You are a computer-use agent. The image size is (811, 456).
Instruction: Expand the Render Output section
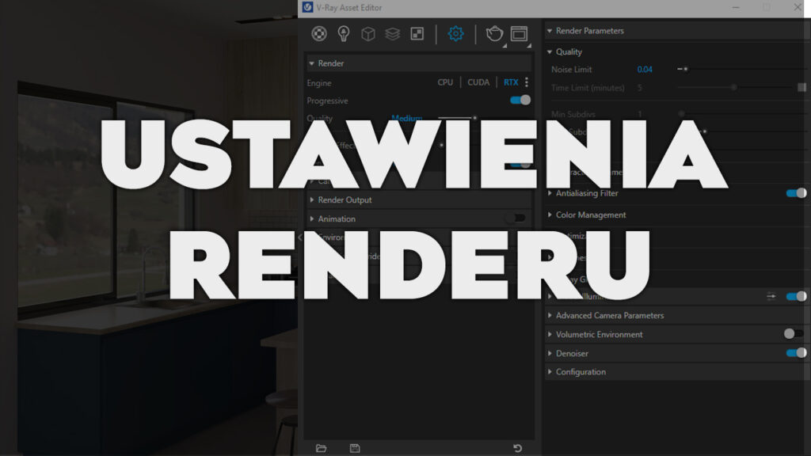coord(345,200)
